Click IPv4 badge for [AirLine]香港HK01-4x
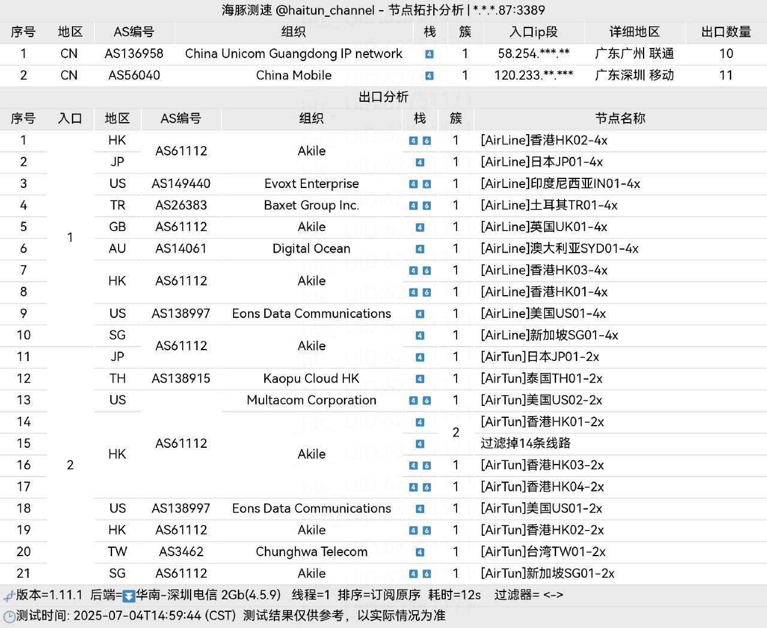767x628 pixels. [x=413, y=292]
